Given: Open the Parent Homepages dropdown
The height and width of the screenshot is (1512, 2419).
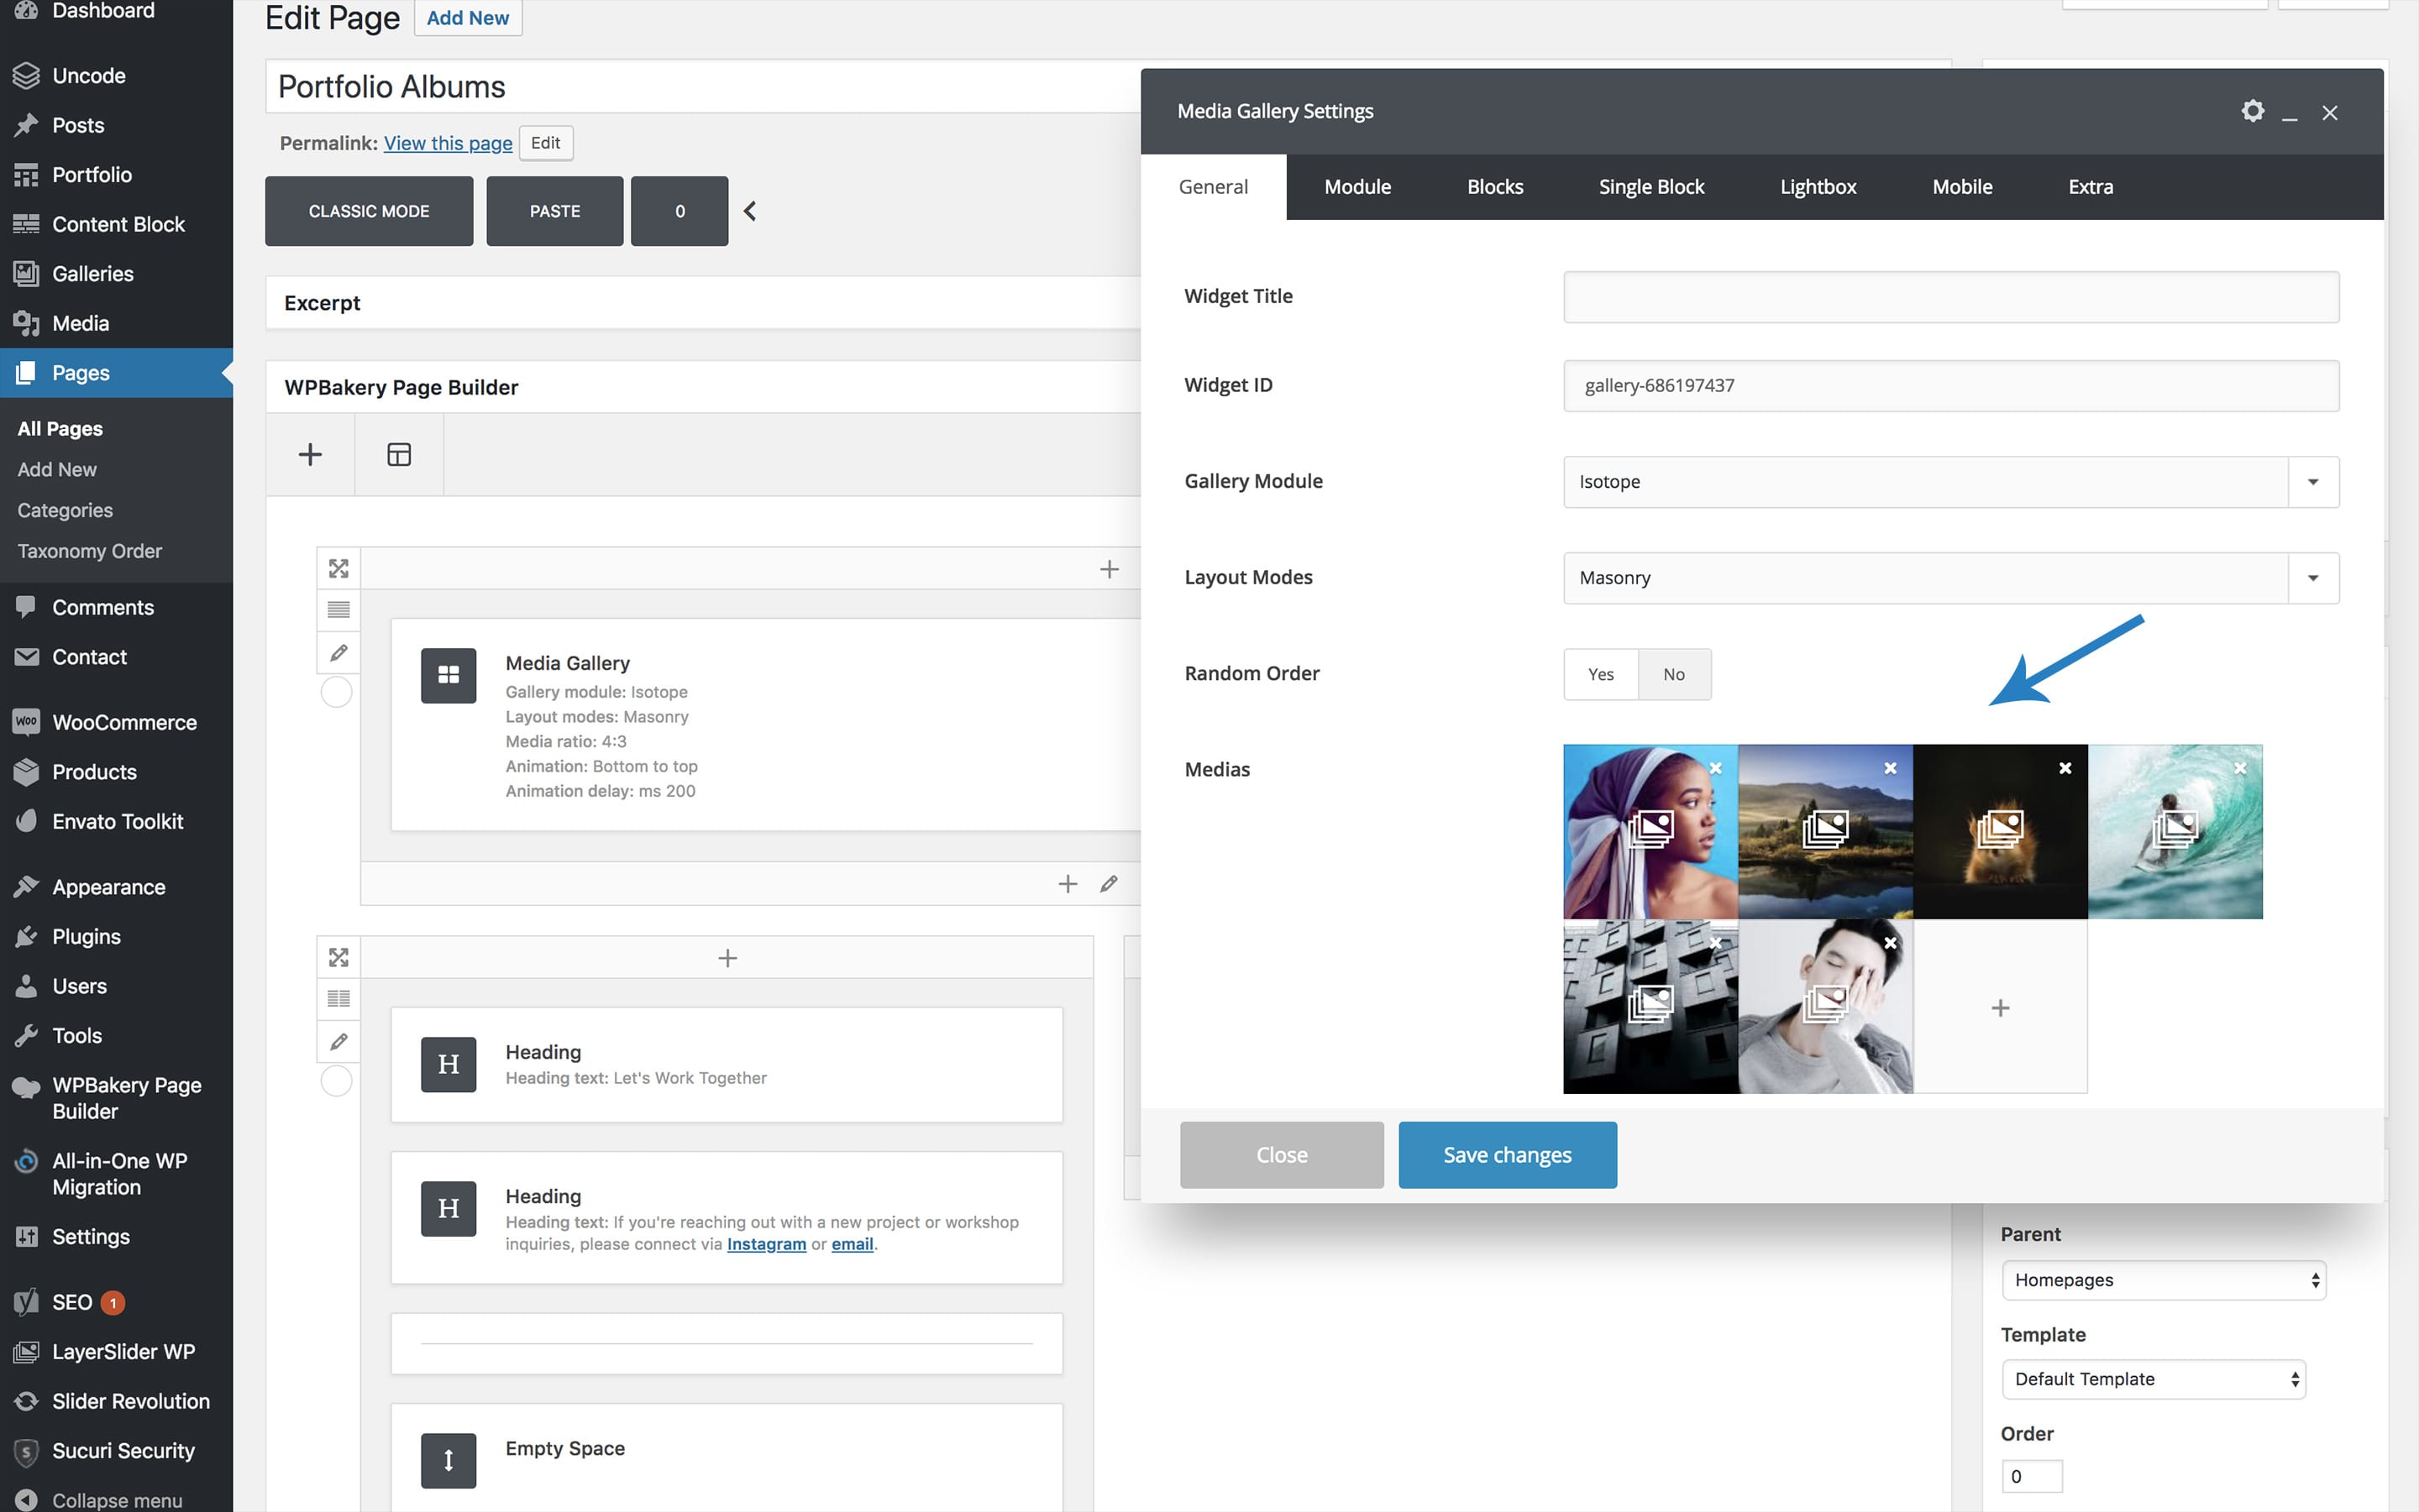Looking at the screenshot, I should [x=2163, y=1280].
